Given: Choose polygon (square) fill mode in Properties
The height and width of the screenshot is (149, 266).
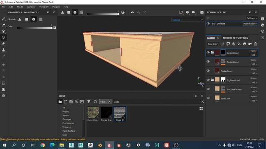Looking at the screenshot, I should (27, 19).
